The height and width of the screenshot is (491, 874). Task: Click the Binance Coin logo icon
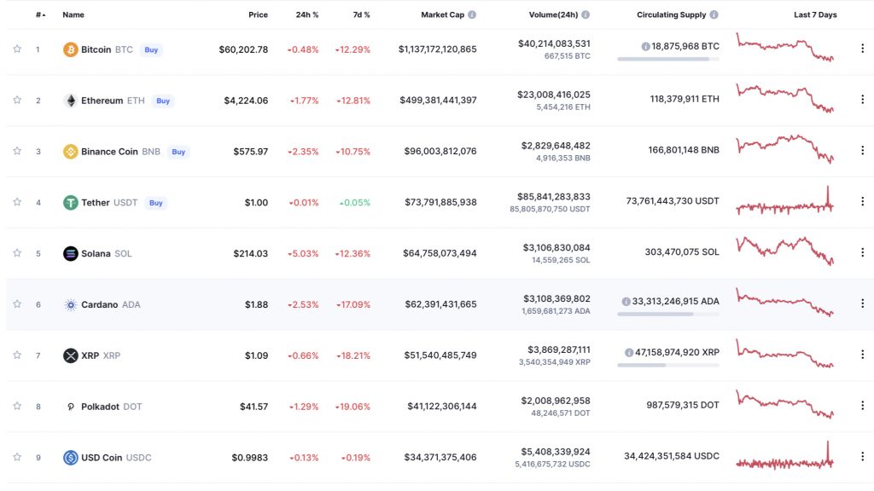pos(70,152)
